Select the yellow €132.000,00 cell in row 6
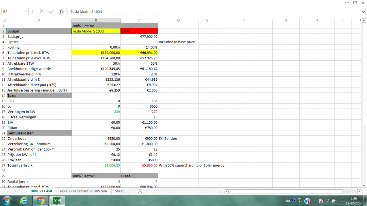The image size is (367, 206). [96, 53]
